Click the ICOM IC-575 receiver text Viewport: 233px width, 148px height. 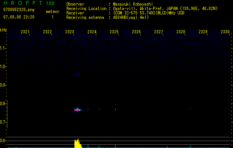pyautogui.click(x=149, y=13)
